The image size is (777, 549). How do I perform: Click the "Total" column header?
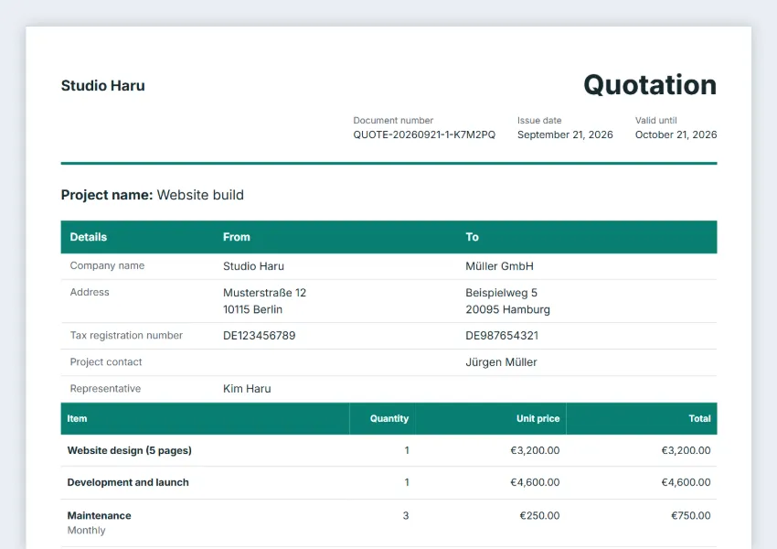coord(699,418)
